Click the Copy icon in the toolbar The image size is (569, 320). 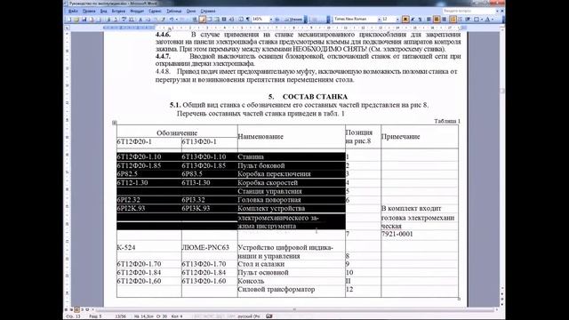pos(148,20)
